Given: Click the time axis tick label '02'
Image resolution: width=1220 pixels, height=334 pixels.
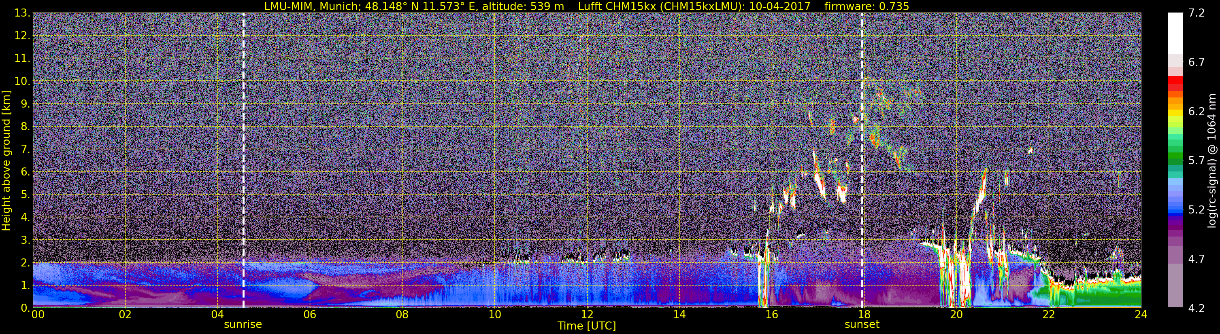Looking at the screenshot, I should pos(125,315).
